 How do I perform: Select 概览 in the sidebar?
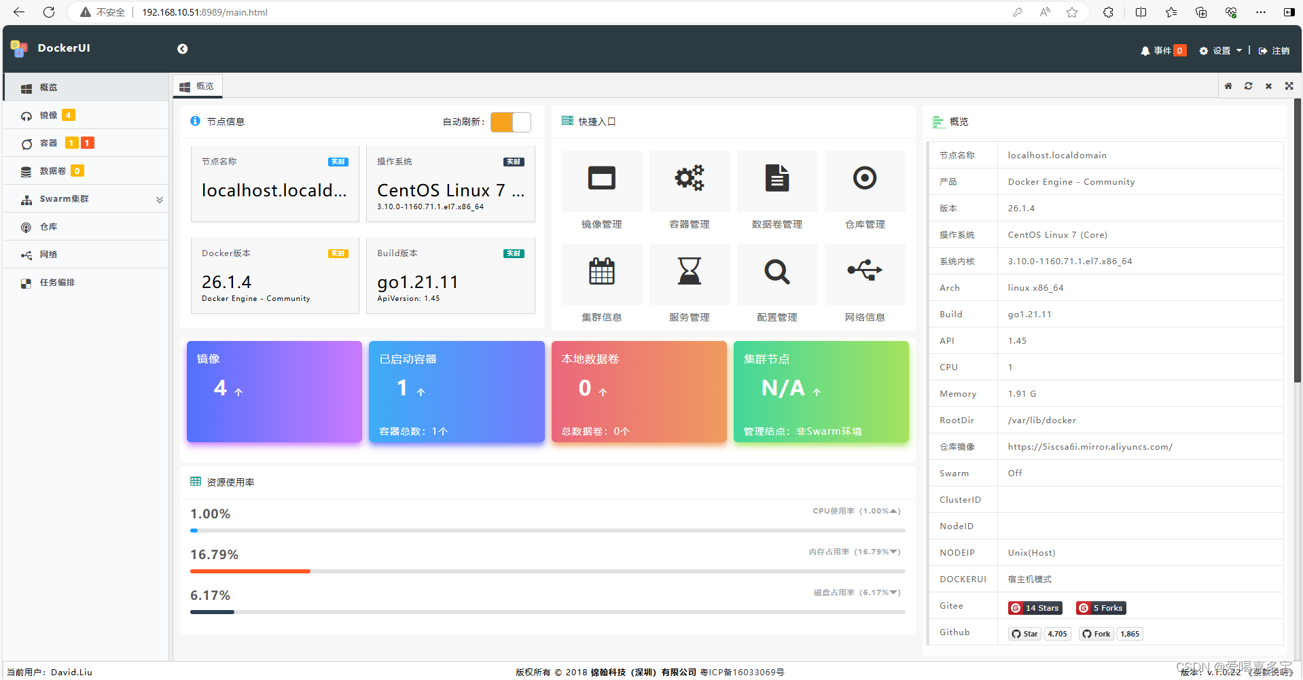pyautogui.click(x=86, y=88)
